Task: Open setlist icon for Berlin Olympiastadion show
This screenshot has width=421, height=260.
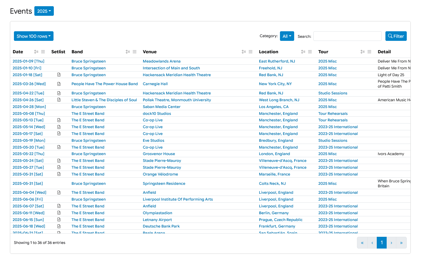Action: [x=59, y=213]
